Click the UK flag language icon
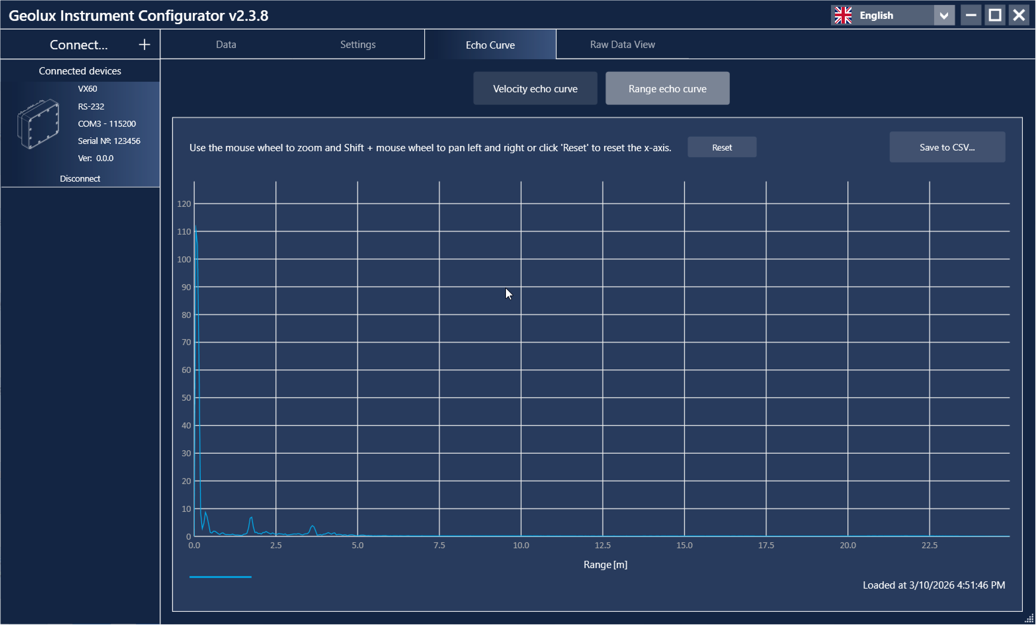Image resolution: width=1036 pixels, height=625 pixels. 843,16
